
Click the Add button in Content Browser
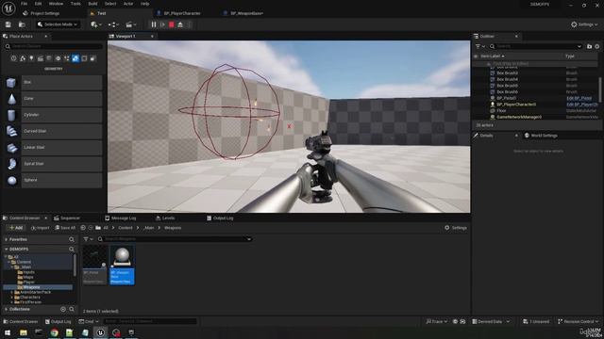(x=16, y=228)
